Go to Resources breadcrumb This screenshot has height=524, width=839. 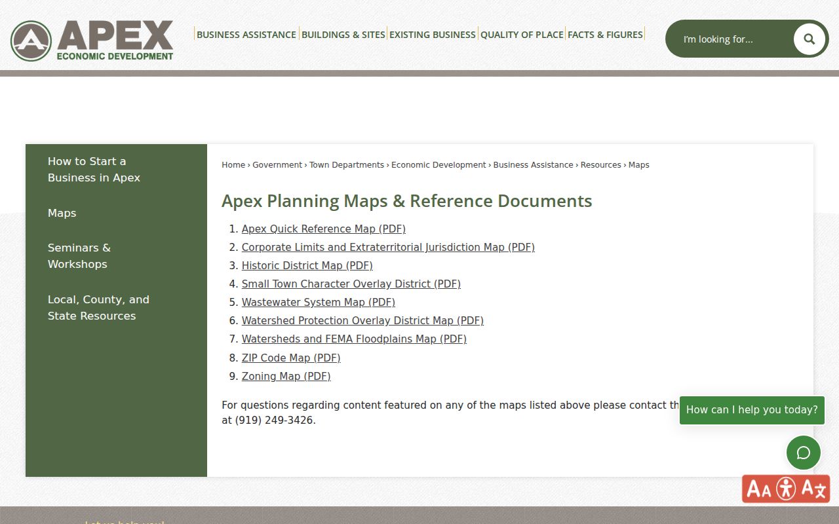(600, 165)
